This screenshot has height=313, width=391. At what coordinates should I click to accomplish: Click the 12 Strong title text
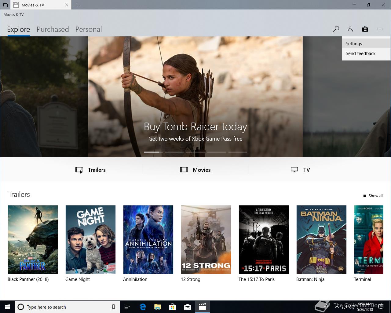pos(191,279)
